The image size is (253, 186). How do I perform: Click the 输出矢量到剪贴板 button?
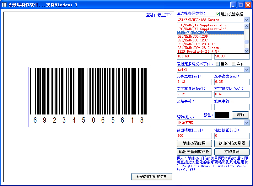tap(194, 152)
